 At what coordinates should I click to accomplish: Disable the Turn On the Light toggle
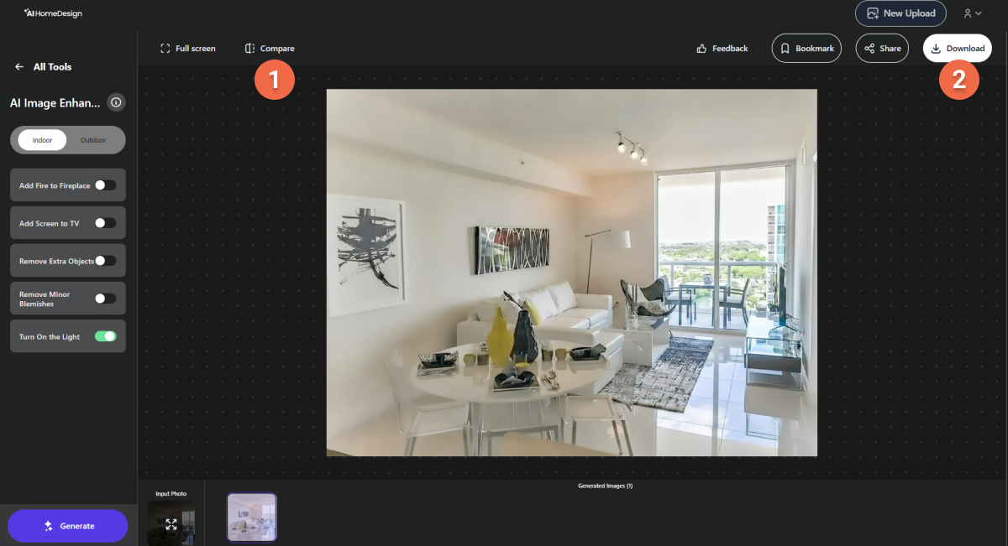click(108, 335)
